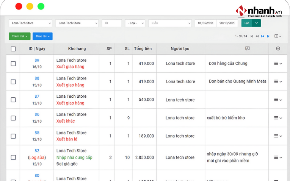Go to the previous results page
This screenshot has width=290, height=181.
point(257,36)
